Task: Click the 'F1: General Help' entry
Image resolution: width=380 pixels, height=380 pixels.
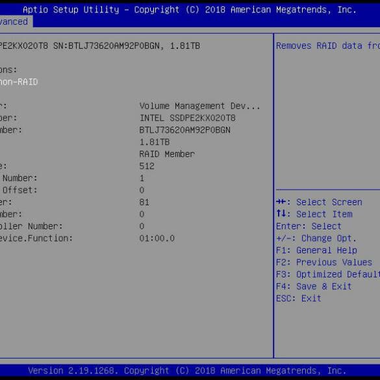Action: (316, 250)
